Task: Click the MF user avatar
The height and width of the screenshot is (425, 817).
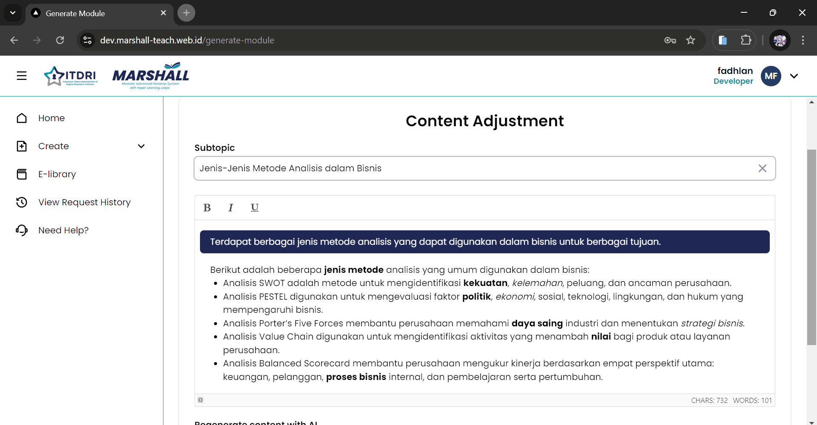Action: coord(771,76)
